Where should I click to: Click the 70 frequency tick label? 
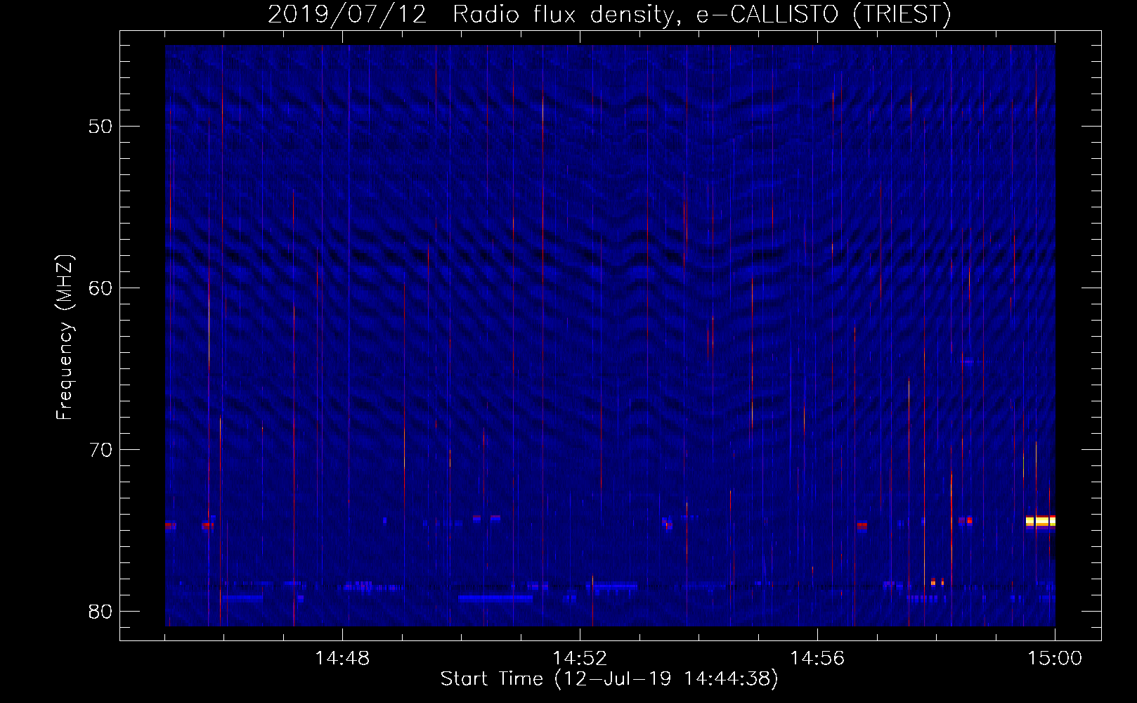(x=100, y=450)
